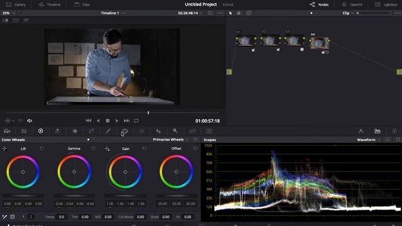Open the Color Wheels palette
Viewport: 402px width, 226px height.
(x=40, y=131)
